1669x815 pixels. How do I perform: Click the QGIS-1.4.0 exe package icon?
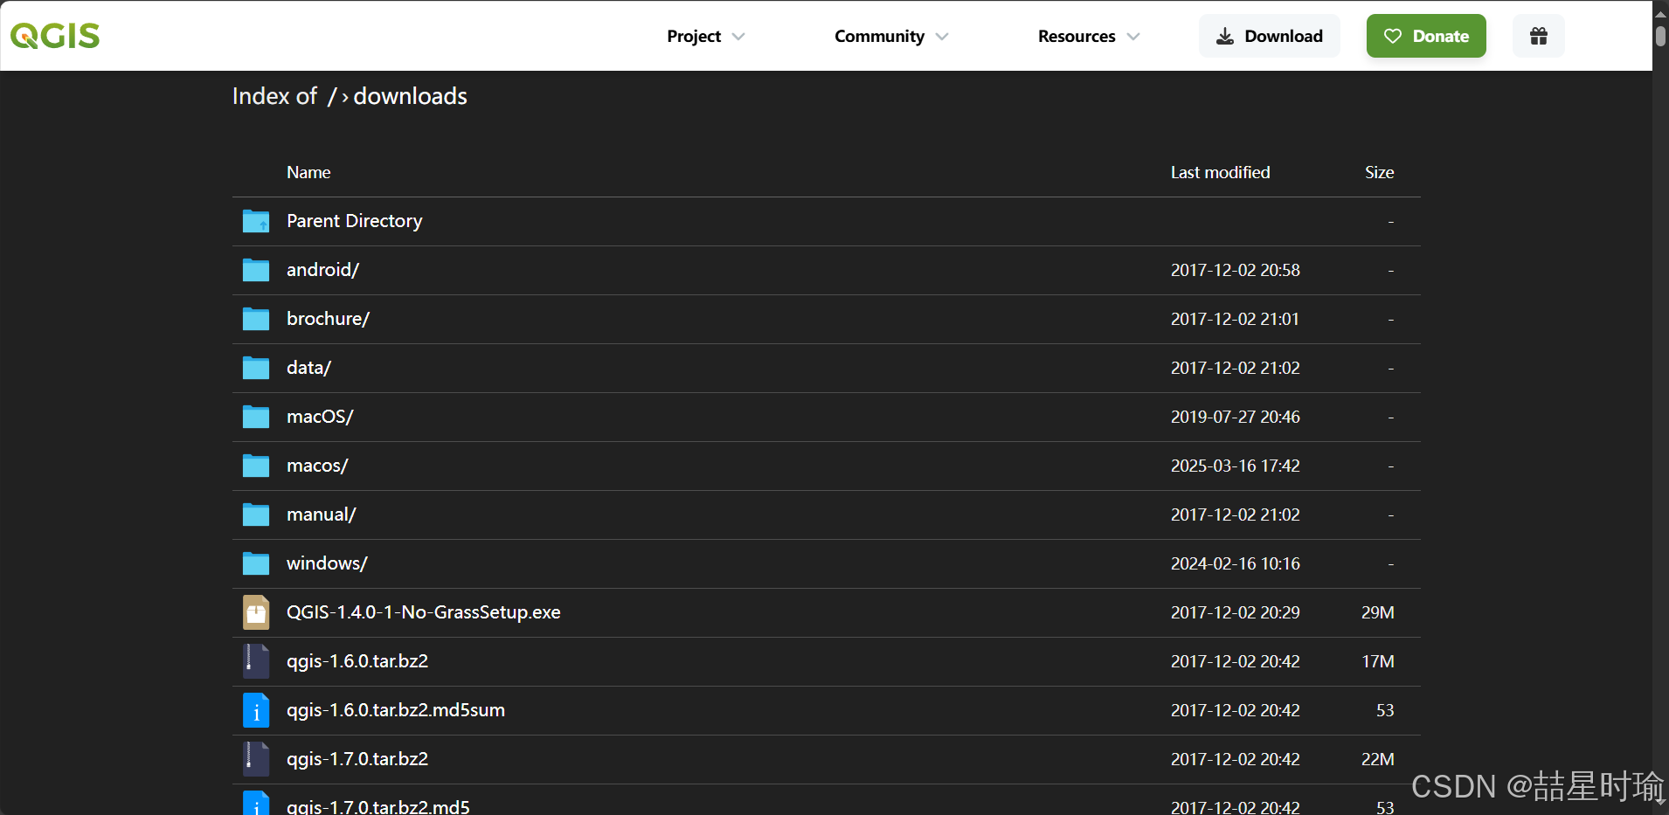coord(256,612)
